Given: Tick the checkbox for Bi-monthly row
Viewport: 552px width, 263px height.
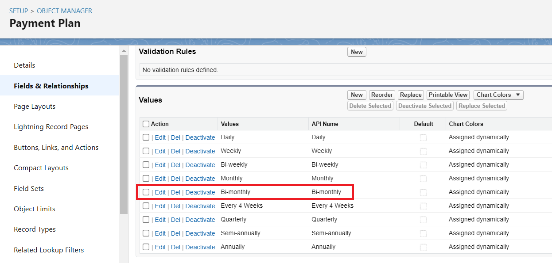Looking at the screenshot, I should pos(146,192).
